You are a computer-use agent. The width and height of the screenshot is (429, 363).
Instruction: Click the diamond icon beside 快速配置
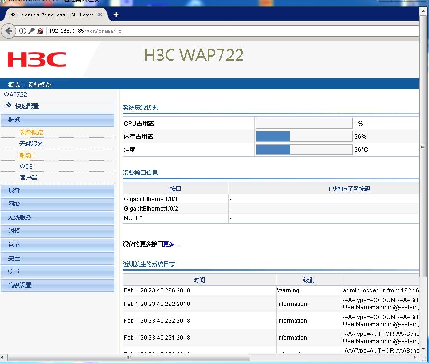point(9,105)
